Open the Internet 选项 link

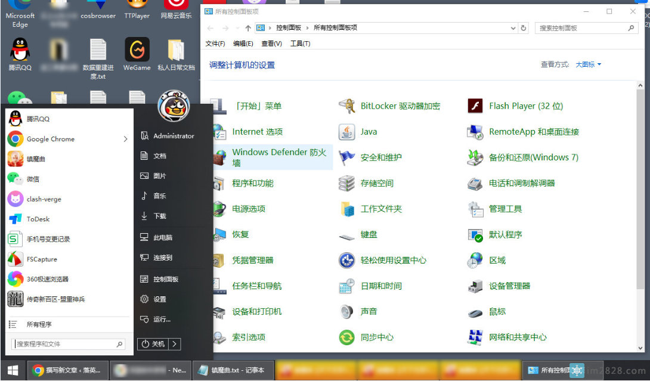click(x=258, y=132)
